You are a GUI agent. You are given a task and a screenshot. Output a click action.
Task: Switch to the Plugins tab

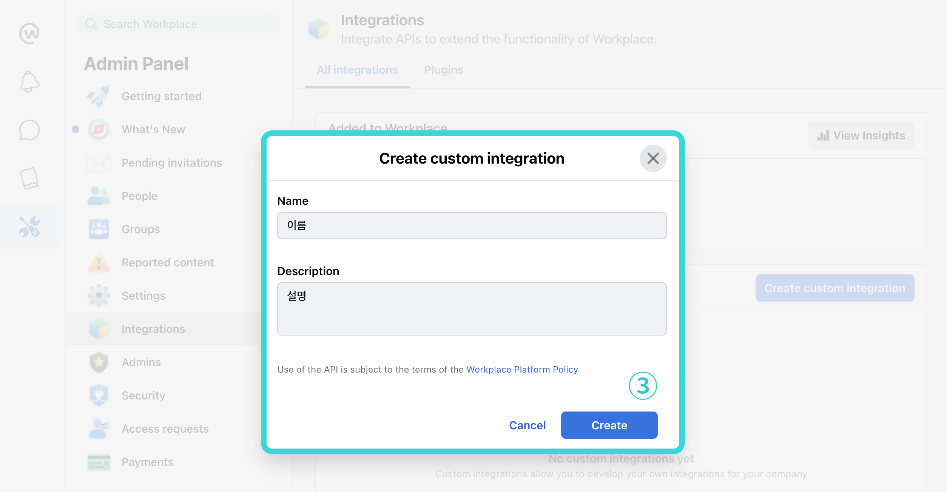click(443, 70)
